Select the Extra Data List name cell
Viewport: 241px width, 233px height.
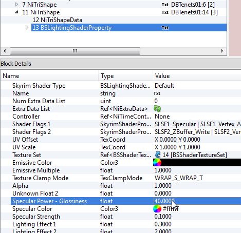[x=31, y=109]
